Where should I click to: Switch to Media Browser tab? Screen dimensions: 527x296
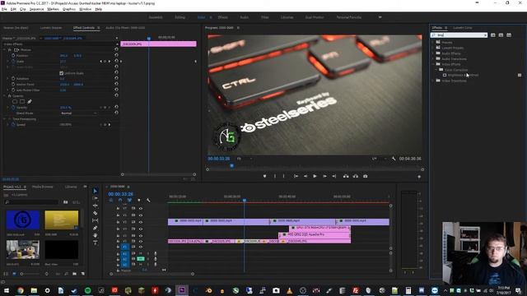[43, 187]
